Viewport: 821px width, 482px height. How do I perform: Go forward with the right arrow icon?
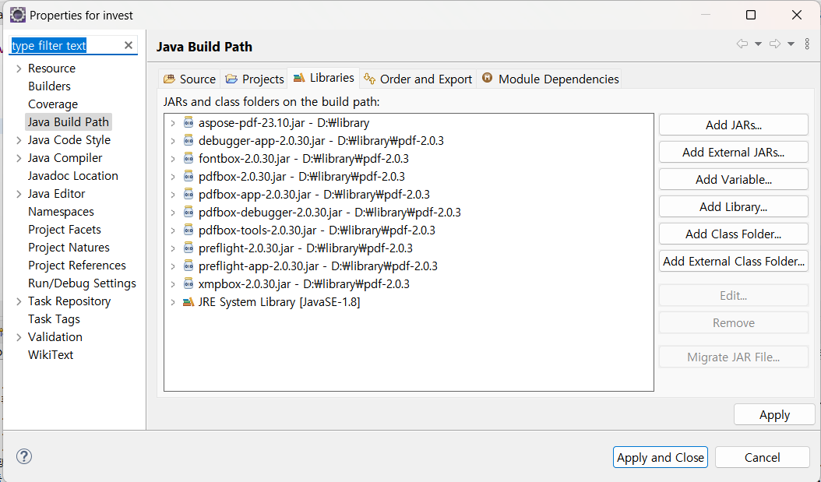(775, 44)
